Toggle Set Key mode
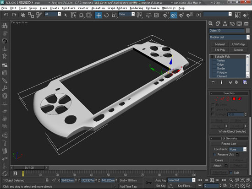The width and height of the screenshot is (252, 189). (x=160, y=186)
